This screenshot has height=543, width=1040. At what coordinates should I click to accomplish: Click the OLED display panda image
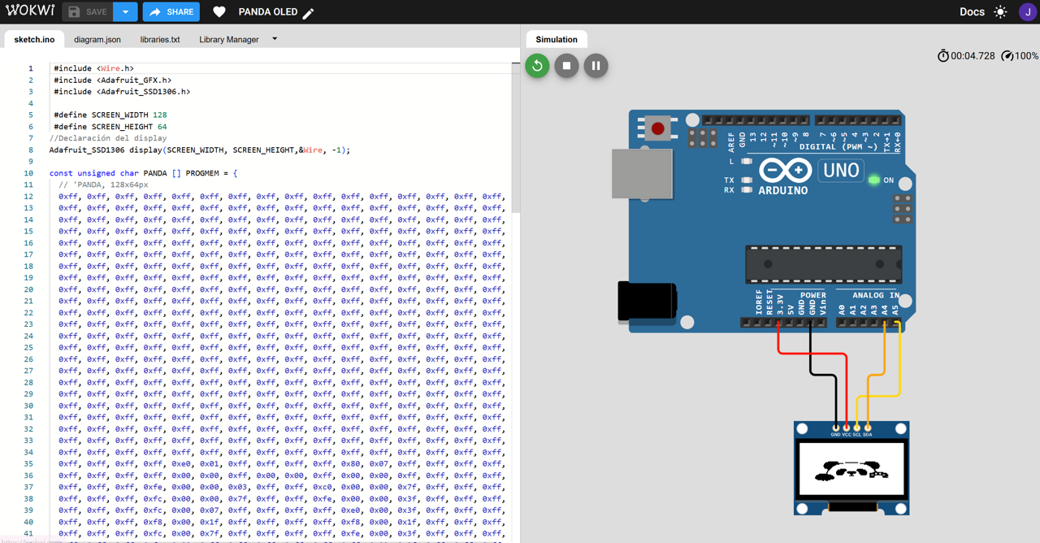pos(851,470)
